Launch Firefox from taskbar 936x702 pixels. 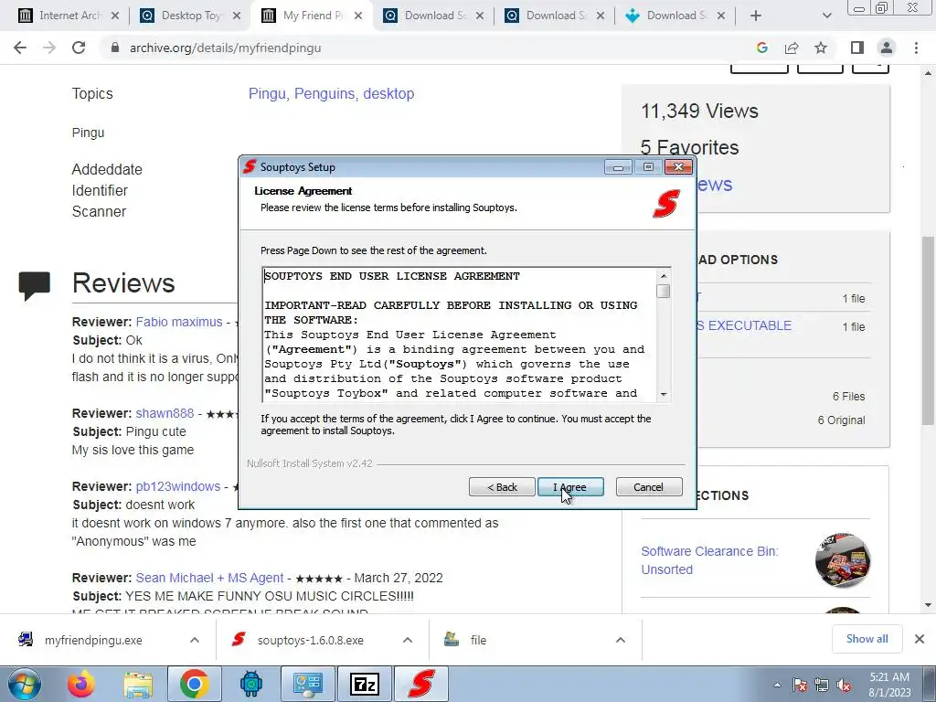(81, 684)
